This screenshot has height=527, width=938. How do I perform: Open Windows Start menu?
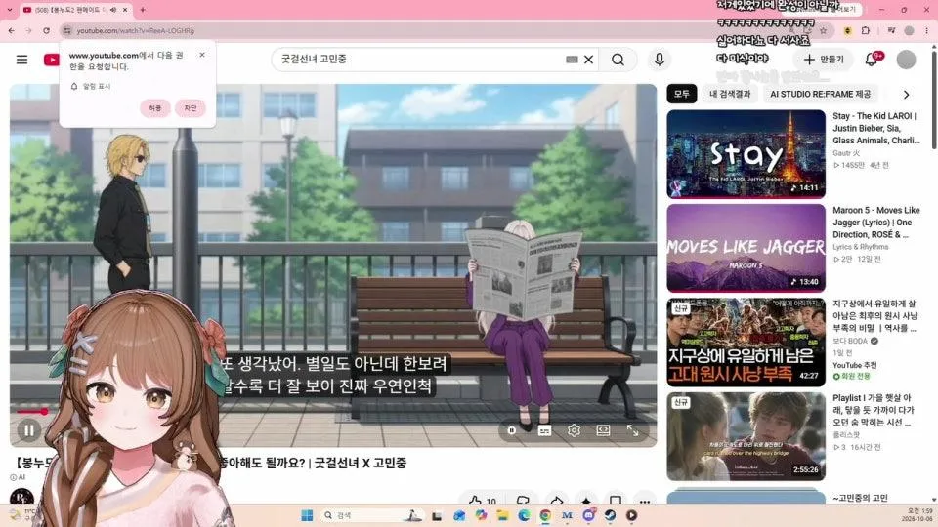click(x=307, y=515)
